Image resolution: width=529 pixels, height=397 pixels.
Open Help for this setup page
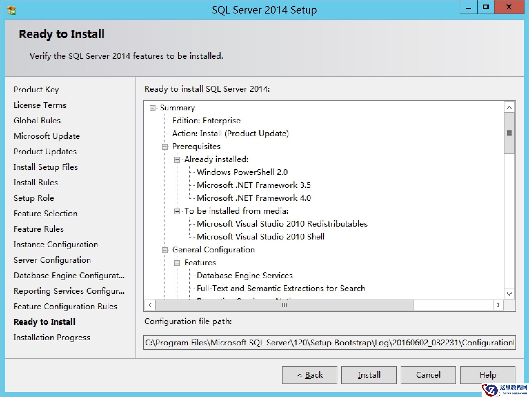point(487,375)
